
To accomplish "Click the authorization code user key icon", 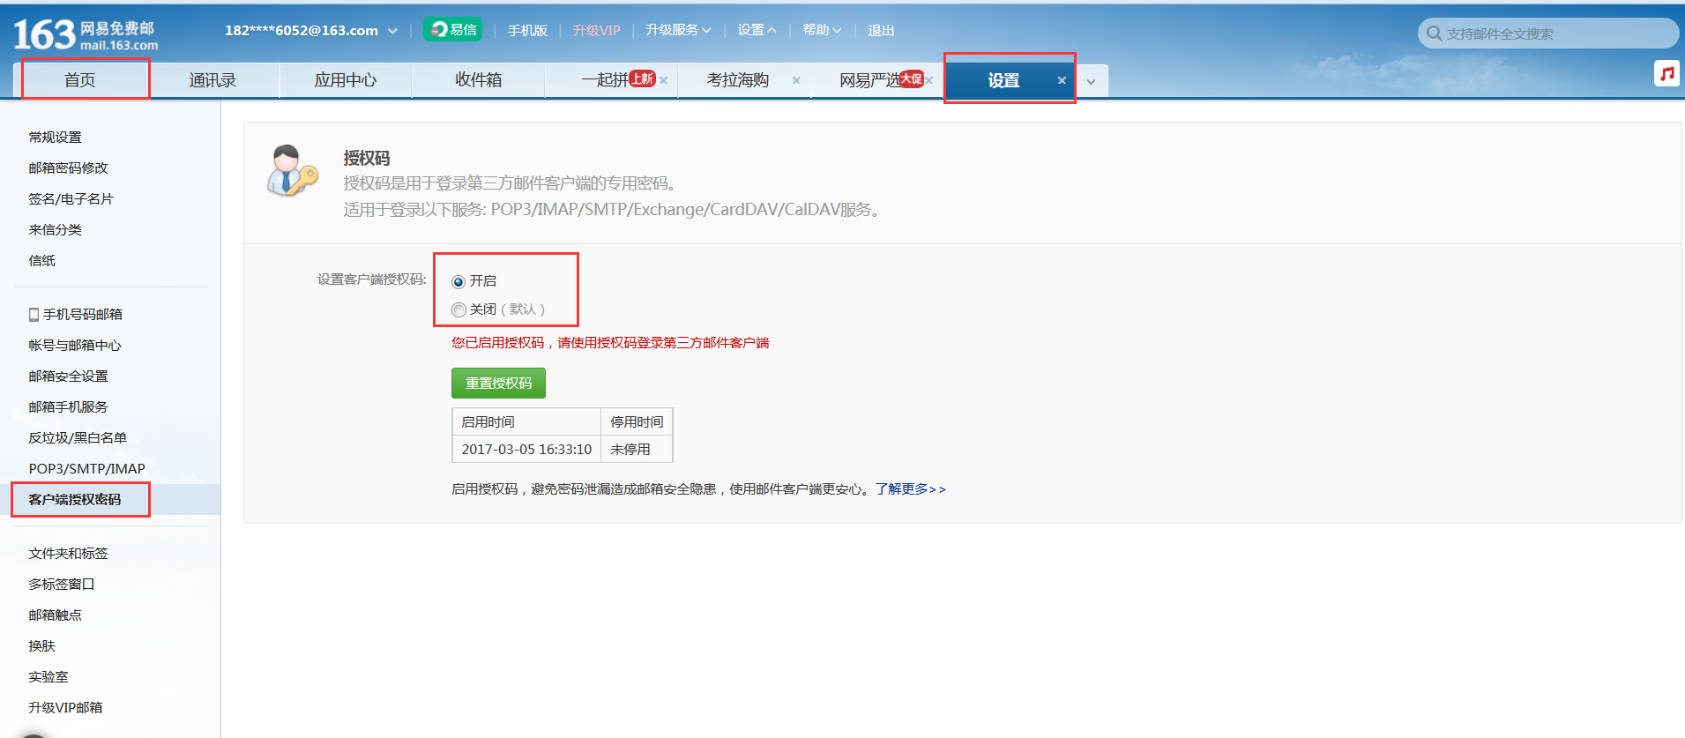I will click(292, 171).
